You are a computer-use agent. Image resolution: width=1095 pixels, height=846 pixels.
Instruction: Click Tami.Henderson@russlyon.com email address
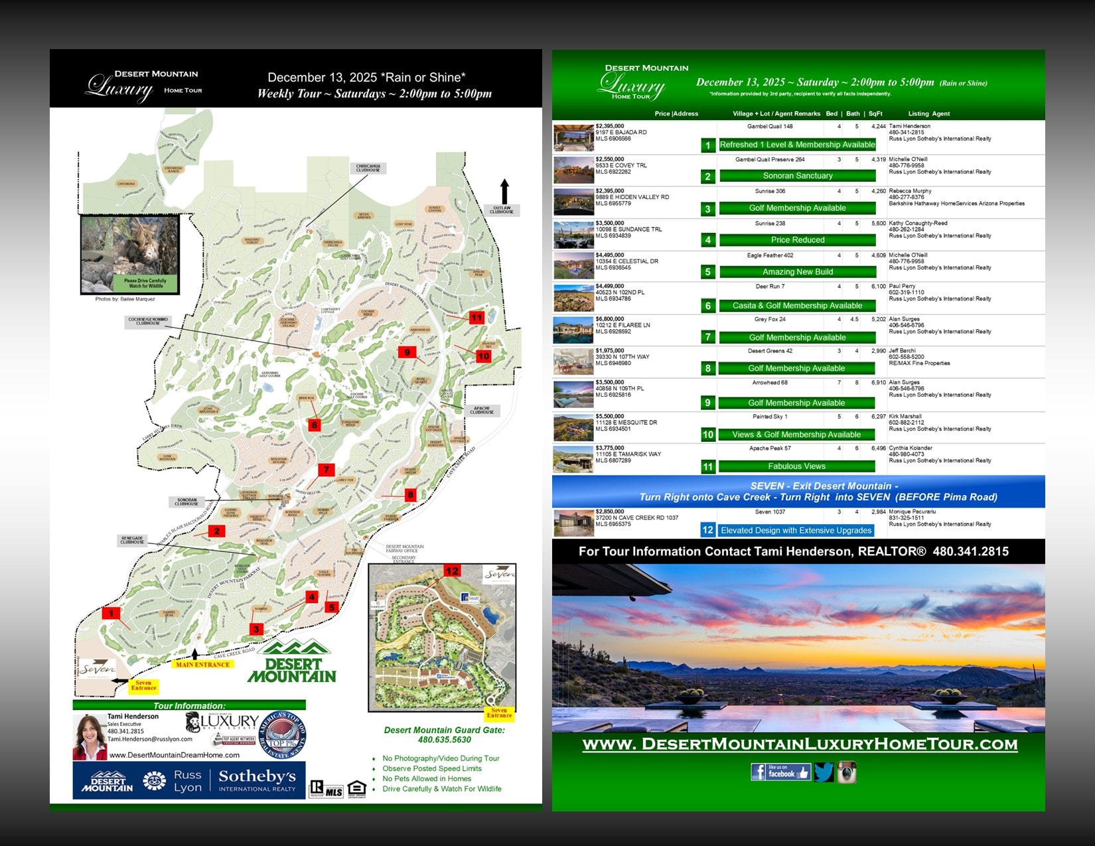point(151,738)
